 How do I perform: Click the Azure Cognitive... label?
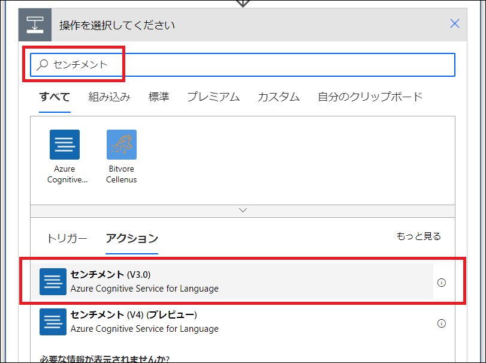pyautogui.click(x=67, y=175)
